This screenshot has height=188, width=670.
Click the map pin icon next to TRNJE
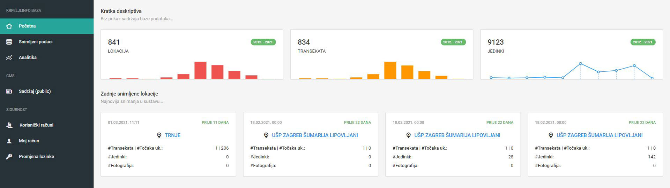[x=159, y=135]
